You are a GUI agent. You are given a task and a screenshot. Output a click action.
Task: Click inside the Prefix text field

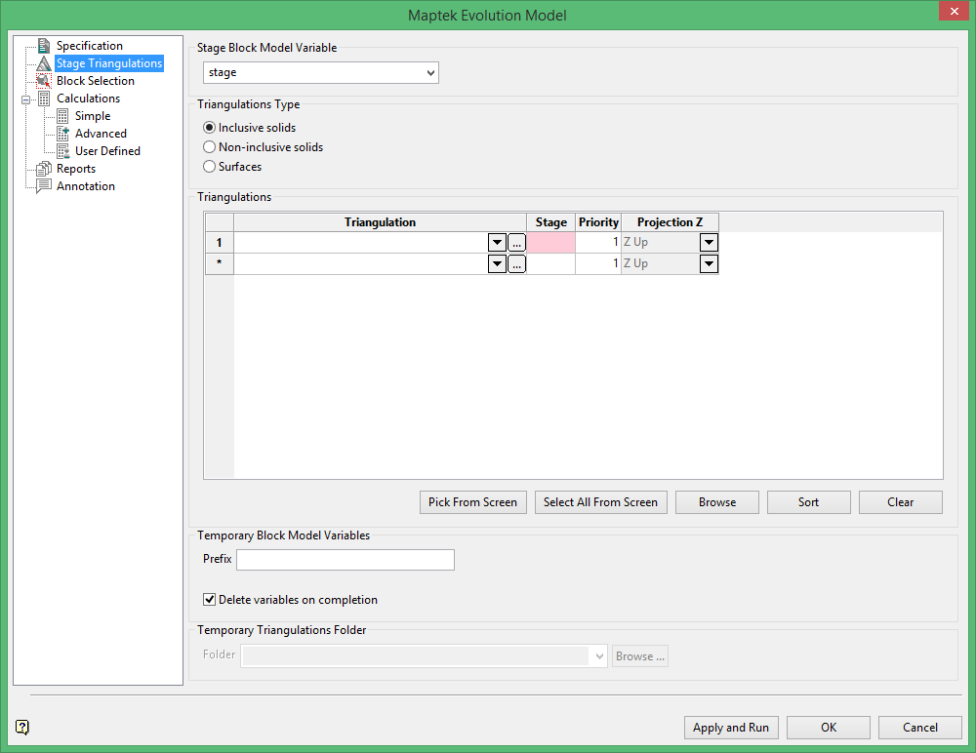[x=345, y=559]
